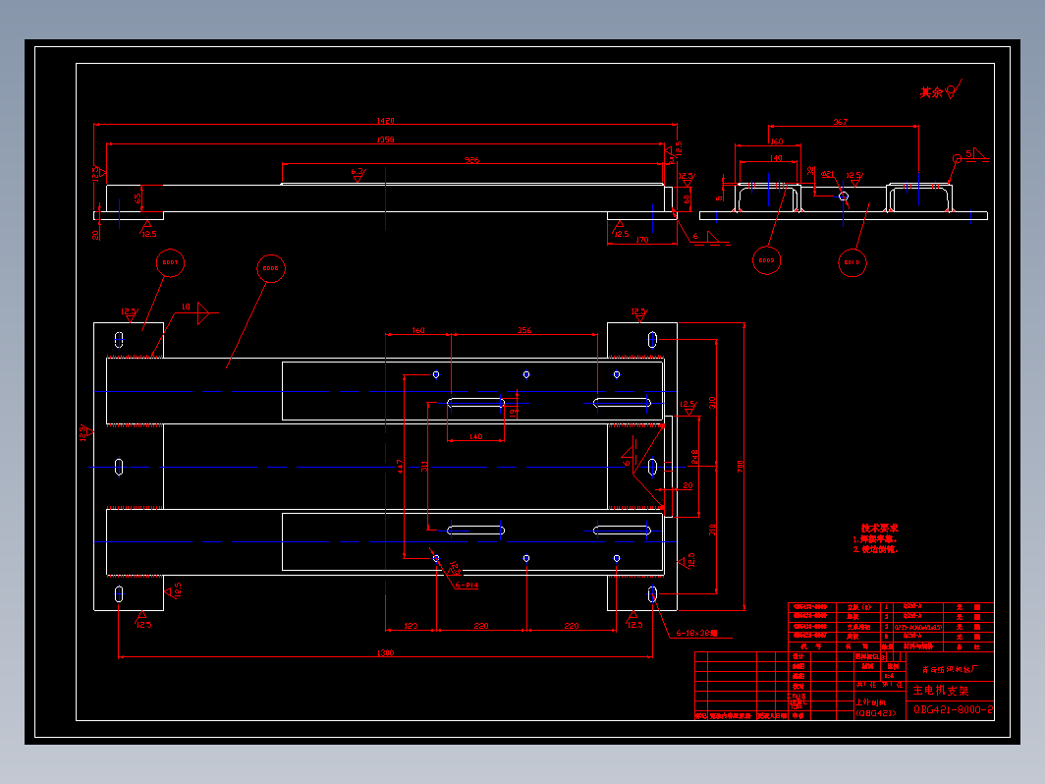The image size is (1045, 784).
Task: Click the weld symbol labeled 10
Action: 194,311
